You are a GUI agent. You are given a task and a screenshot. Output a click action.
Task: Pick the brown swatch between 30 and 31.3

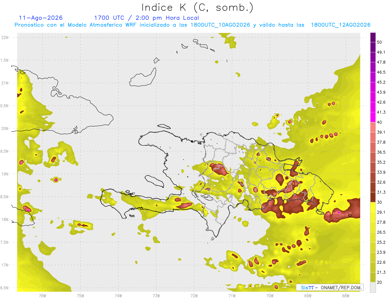point(373,197)
